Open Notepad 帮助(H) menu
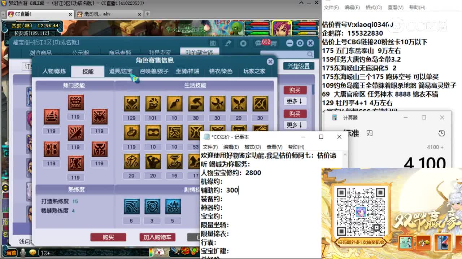462x259 pixels. click(296, 147)
